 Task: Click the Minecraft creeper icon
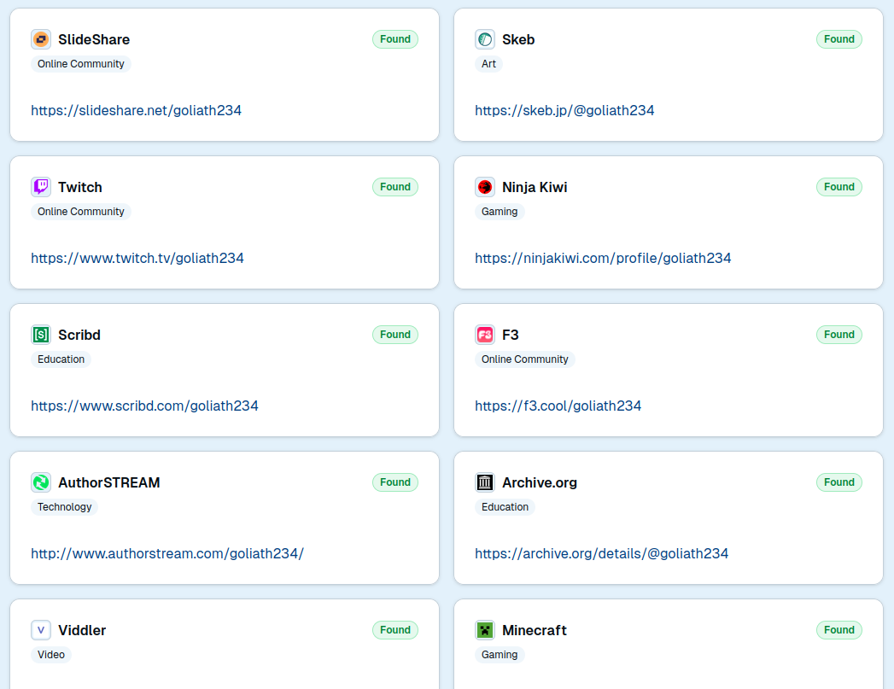485,630
